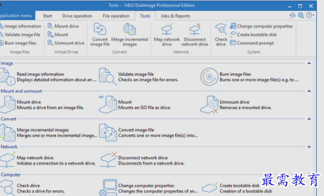Click Merge incremental images ribbon button
Viewport: 324px width, 196px height.
pos(129,35)
